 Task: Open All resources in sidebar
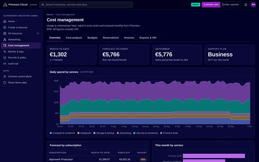coord(21,33)
